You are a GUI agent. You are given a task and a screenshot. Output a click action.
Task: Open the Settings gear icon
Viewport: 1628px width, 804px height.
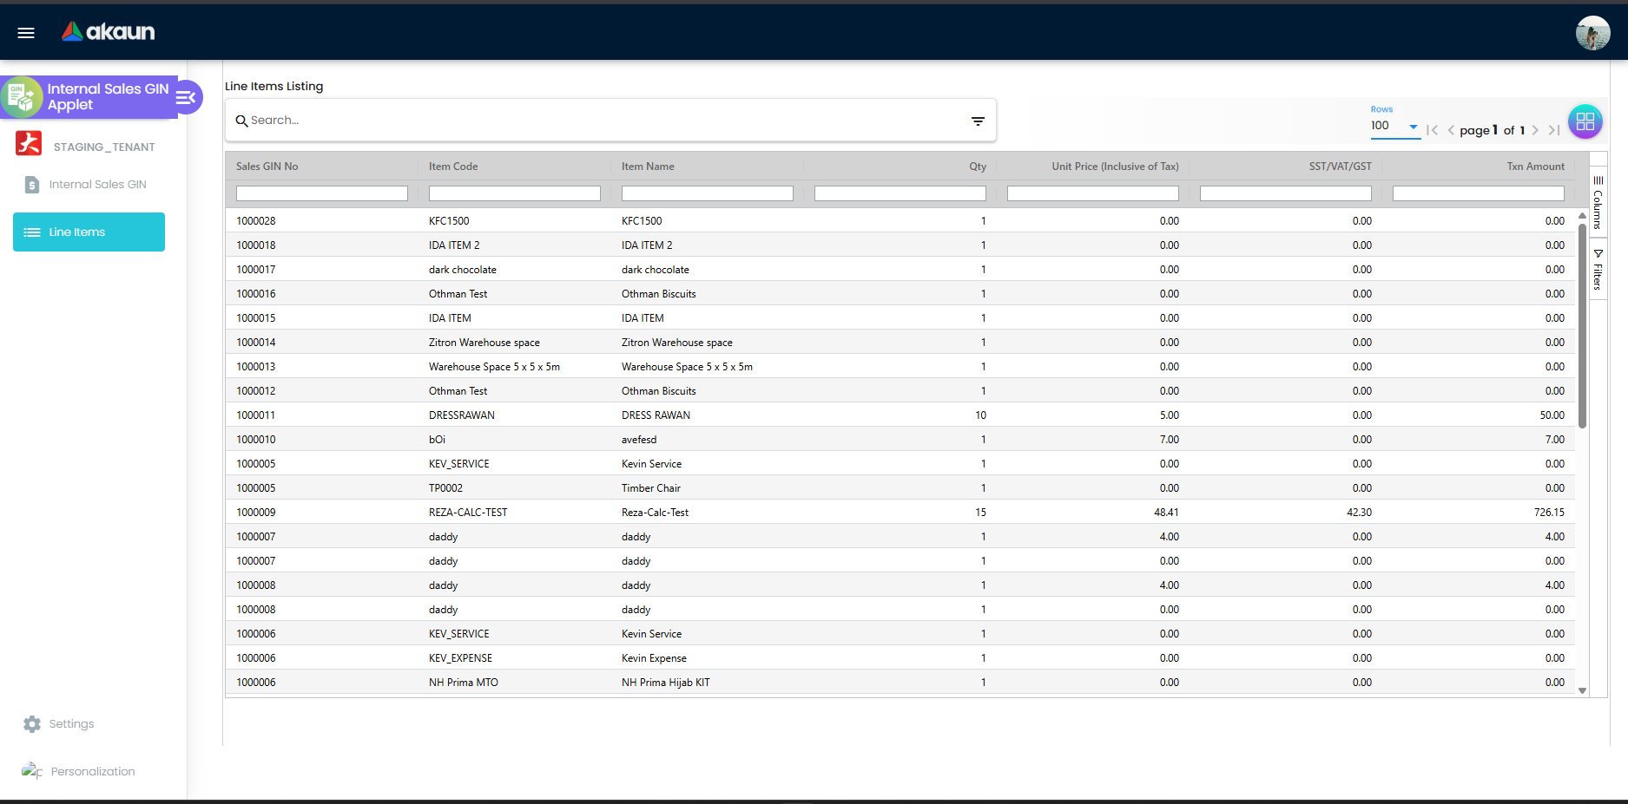click(x=32, y=724)
